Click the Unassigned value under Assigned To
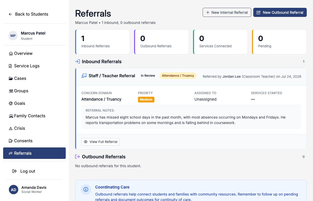This screenshot has height=201, width=313. (205, 99)
